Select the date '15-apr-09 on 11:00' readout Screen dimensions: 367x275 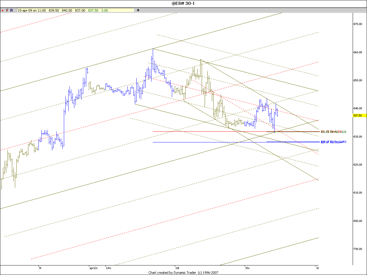[32, 10]
